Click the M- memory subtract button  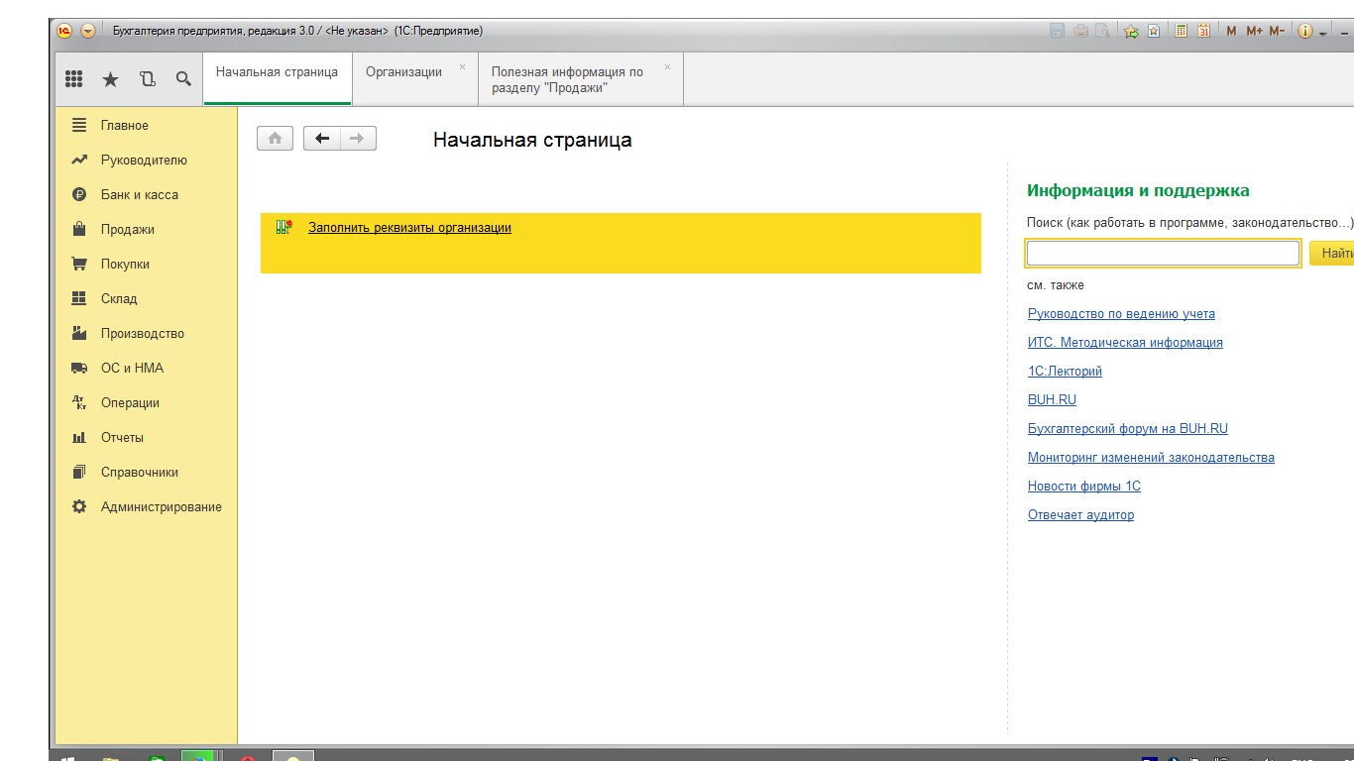(x=1277, y=31)
